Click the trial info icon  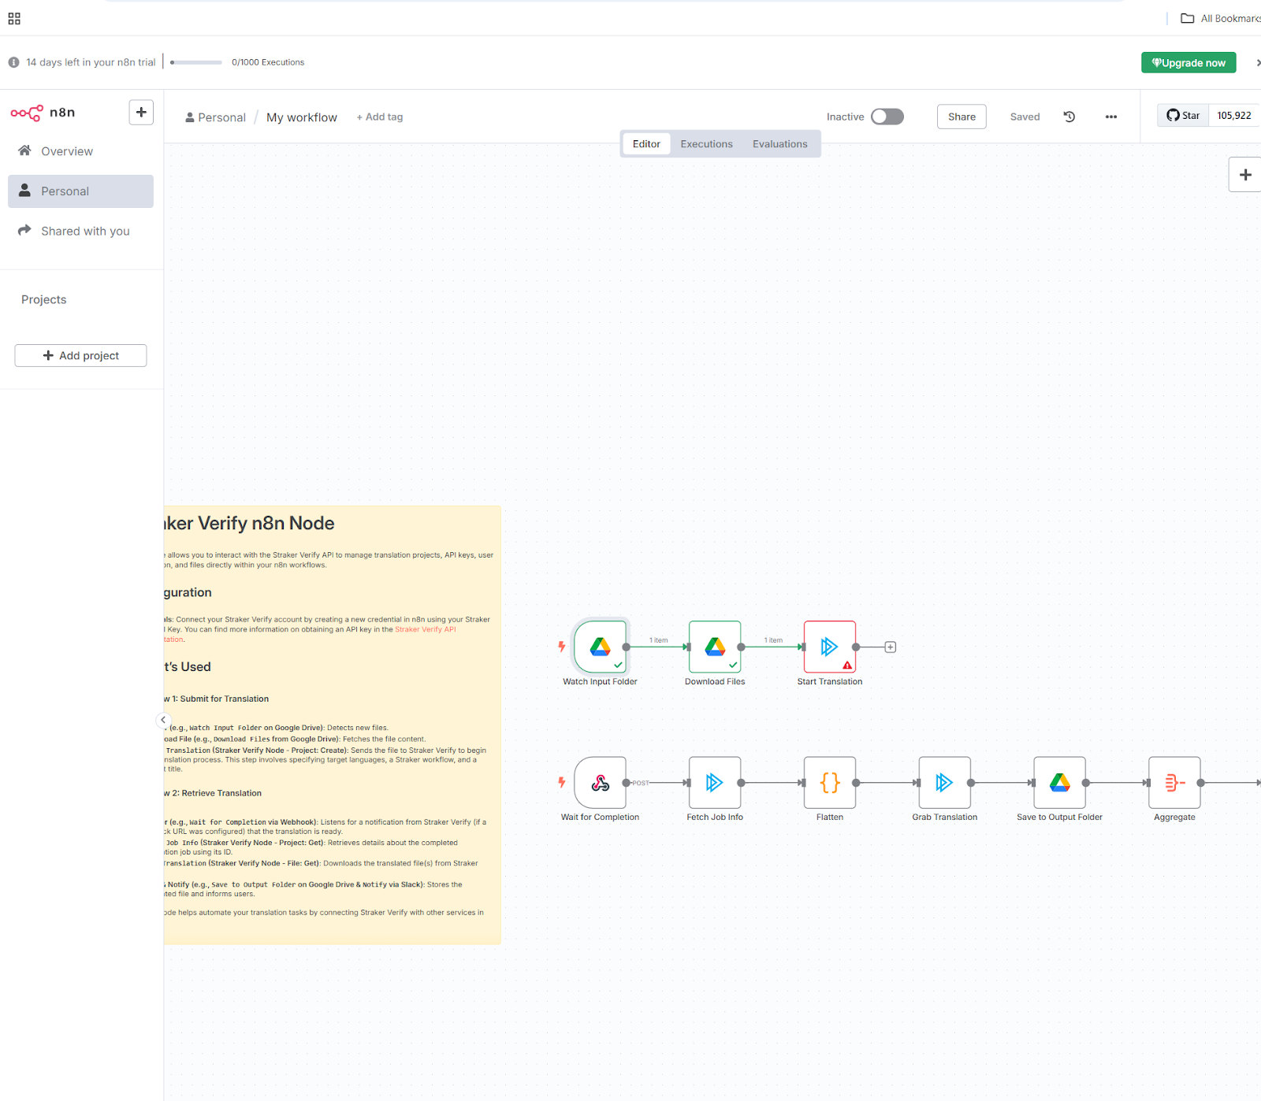click(13, 62)
